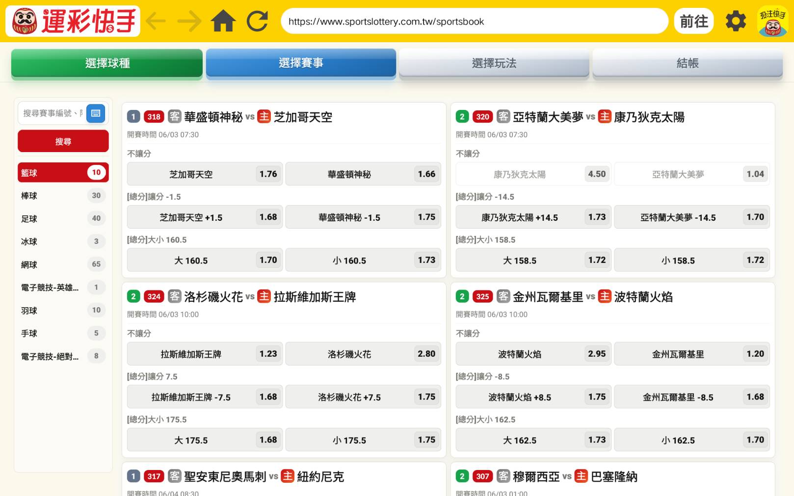This screenshot has width=794, height=496.
Task: Open the 結帳 tab
Action: (x=688, y=63)
